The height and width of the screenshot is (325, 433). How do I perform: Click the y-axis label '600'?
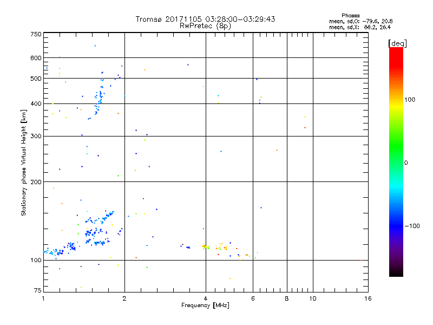pyautogui.click(x=36, y=58)
